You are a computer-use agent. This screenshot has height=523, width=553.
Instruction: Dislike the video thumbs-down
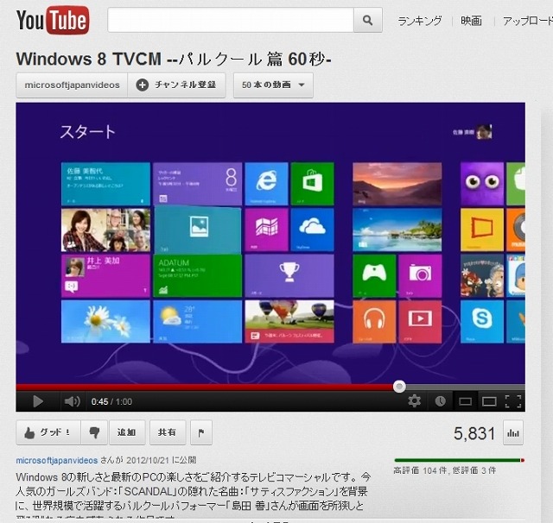[x=94, y=432]
